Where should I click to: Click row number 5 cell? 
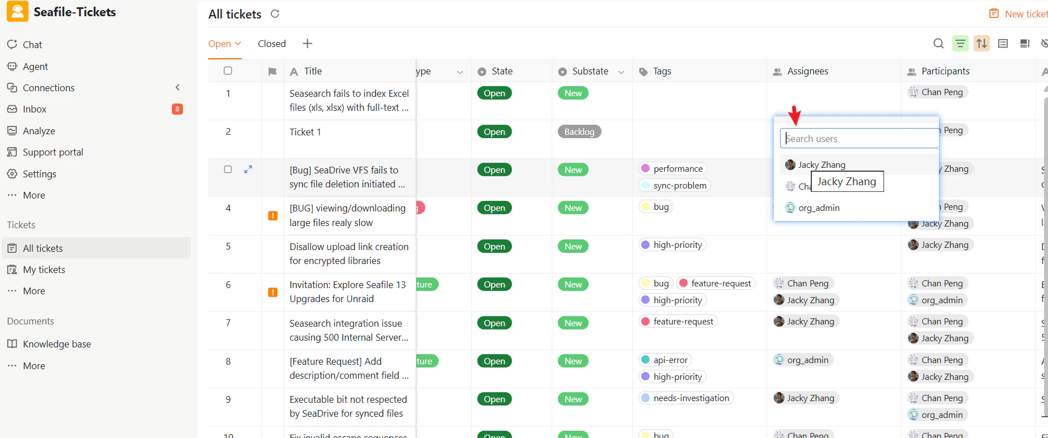click(228, 246)
